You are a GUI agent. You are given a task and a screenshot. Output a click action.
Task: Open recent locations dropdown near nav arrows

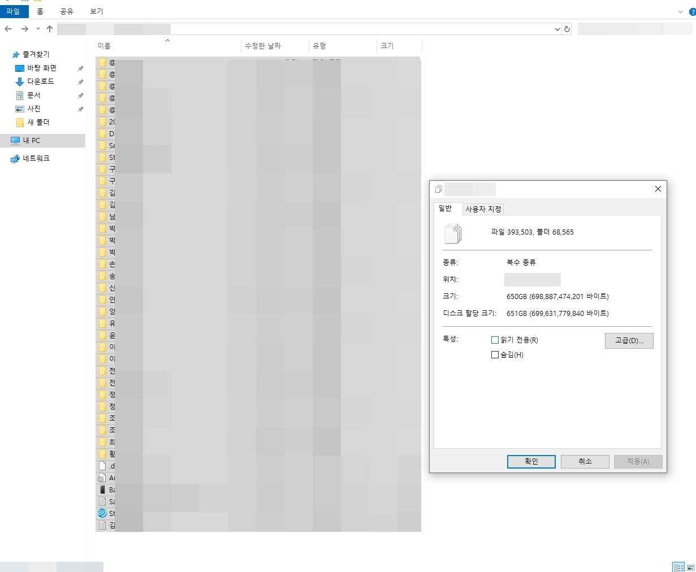tap(38, 29)
